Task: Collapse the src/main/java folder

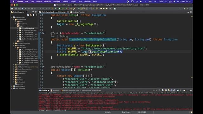Action: coord(14,20)
